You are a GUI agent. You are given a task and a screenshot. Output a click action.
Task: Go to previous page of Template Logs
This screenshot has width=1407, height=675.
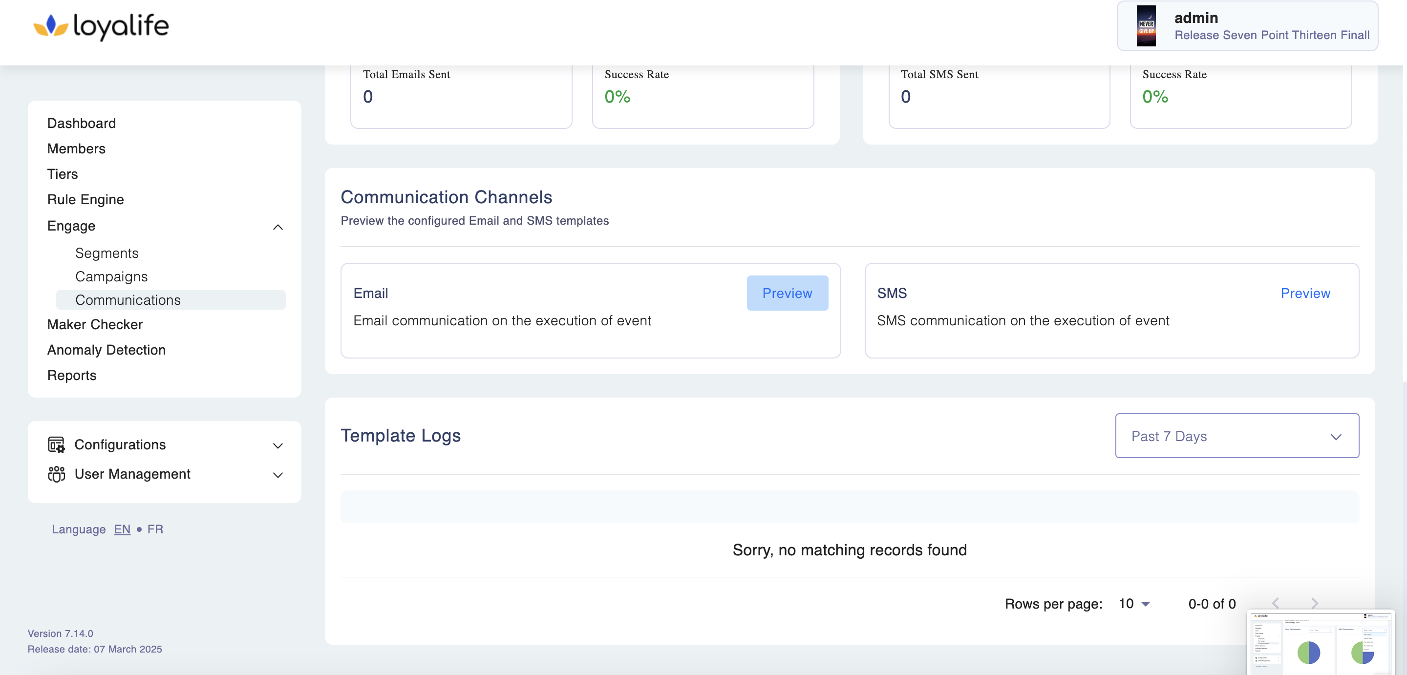[1276, 603]
